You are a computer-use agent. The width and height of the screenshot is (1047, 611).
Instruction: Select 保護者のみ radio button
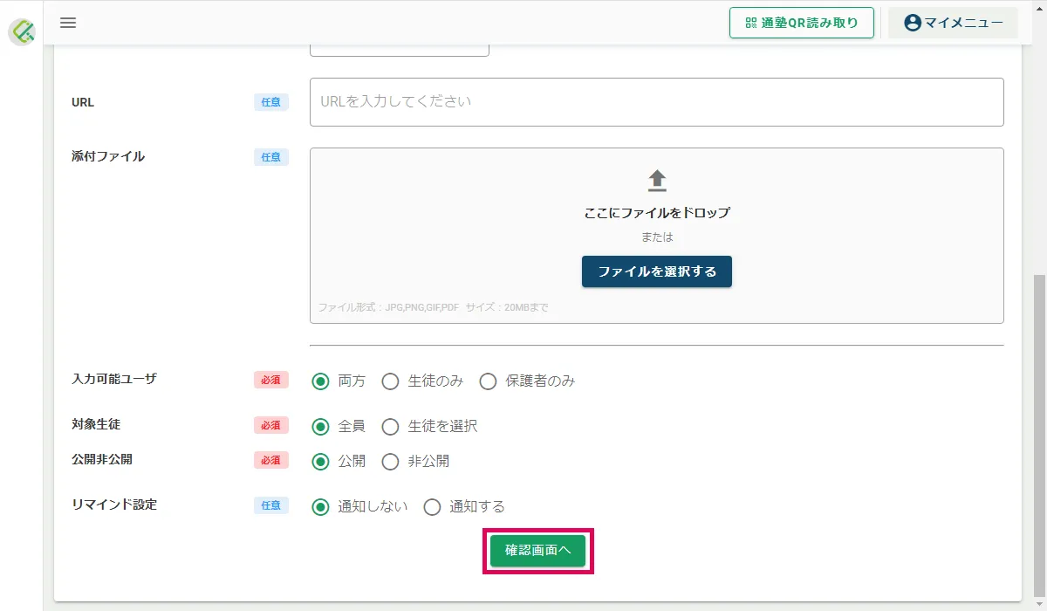489,381
